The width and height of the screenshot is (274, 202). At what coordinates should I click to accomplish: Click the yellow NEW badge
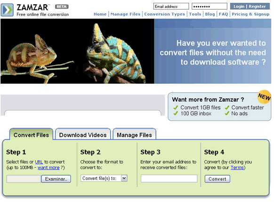tap(264, 97)
